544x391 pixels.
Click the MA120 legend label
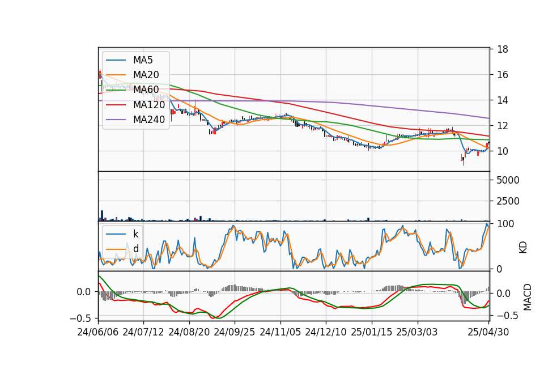(x=149, y=105)
